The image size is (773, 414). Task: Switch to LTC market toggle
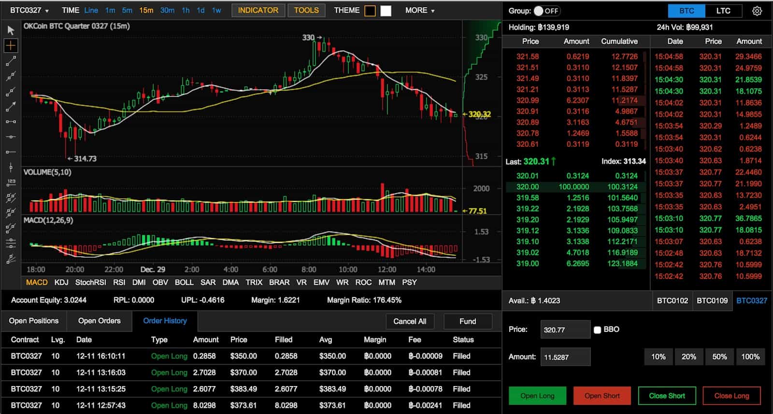723,11
